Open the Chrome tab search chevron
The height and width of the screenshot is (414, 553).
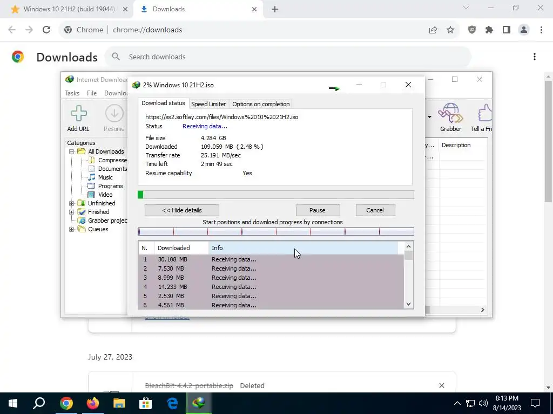point(466,8)
